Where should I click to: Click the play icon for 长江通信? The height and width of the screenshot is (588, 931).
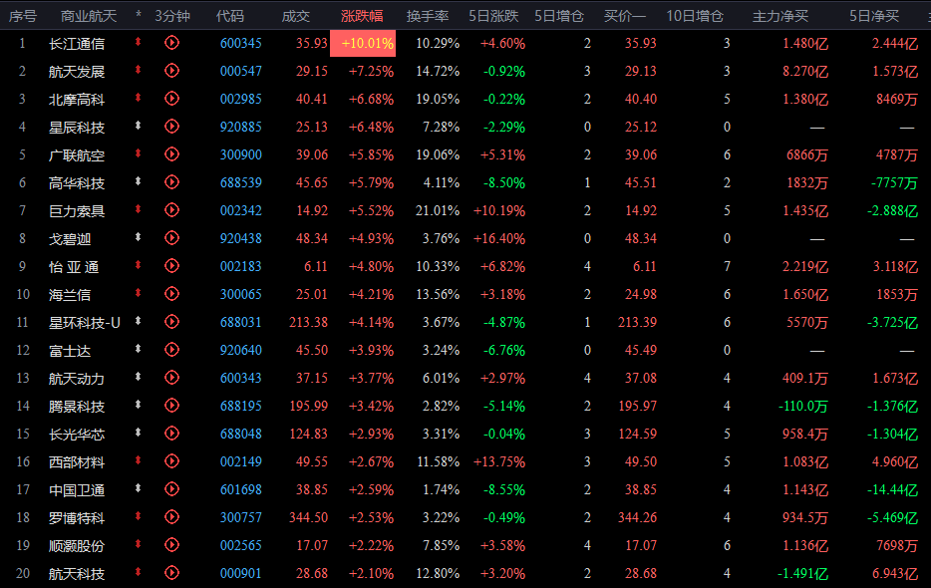pos(171,43)
